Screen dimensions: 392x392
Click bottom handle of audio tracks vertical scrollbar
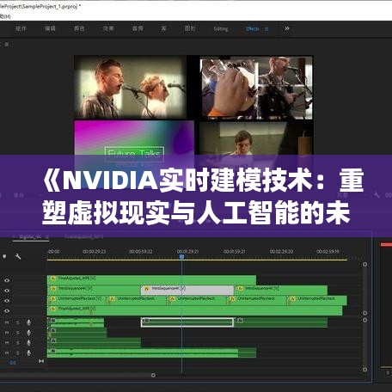pos(364,370)
